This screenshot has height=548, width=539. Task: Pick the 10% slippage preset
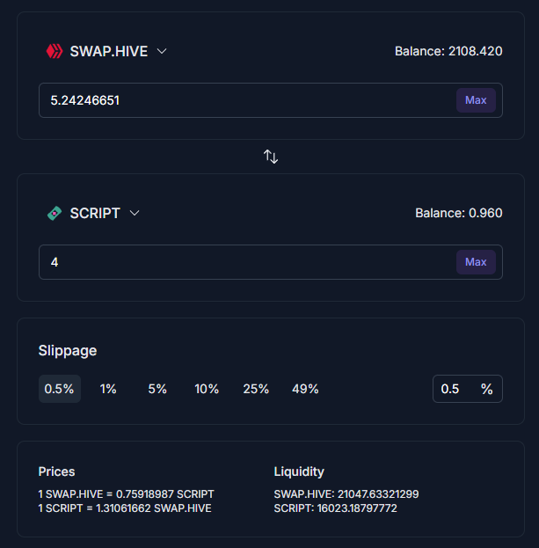207,389
